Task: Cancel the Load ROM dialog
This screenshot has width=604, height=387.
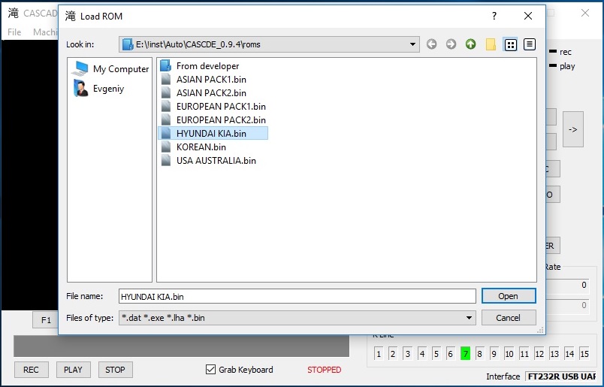Action: tap(508, 318)
